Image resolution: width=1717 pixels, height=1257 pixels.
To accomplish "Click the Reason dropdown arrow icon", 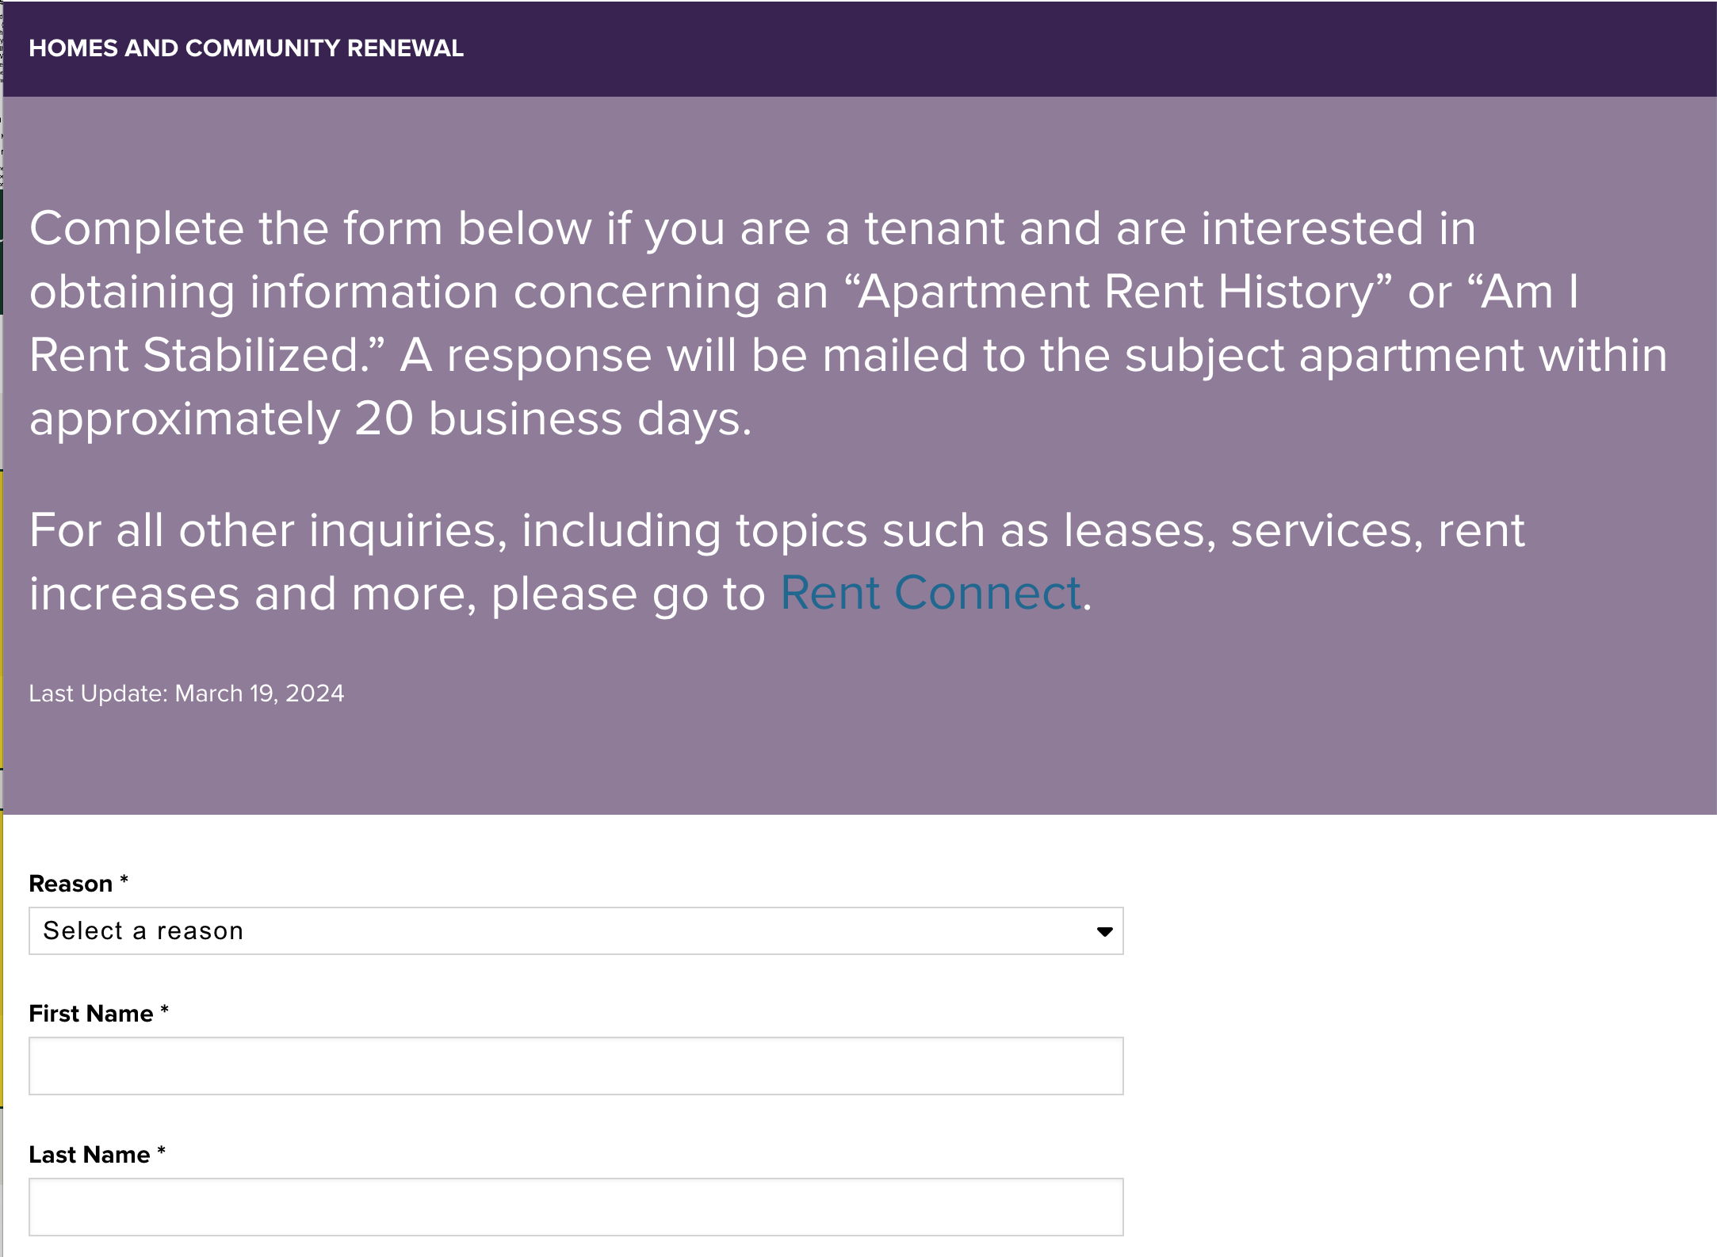I will coord(1104,931).
